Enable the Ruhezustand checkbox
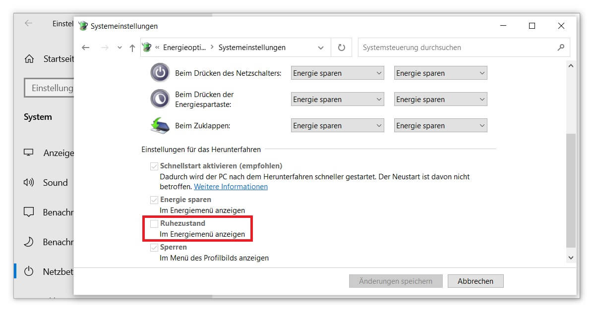595x312 pixels. pos(154,224)
